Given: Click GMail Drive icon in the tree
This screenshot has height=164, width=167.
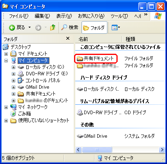Looking at the screenshot, I should point(21,87).
